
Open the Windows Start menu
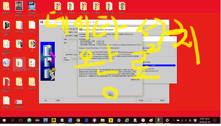click(x=4, y=120)
